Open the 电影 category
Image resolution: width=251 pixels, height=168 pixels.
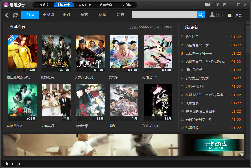click(66, 15)
